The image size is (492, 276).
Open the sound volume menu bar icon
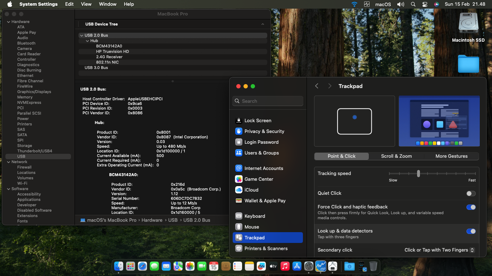401,4
